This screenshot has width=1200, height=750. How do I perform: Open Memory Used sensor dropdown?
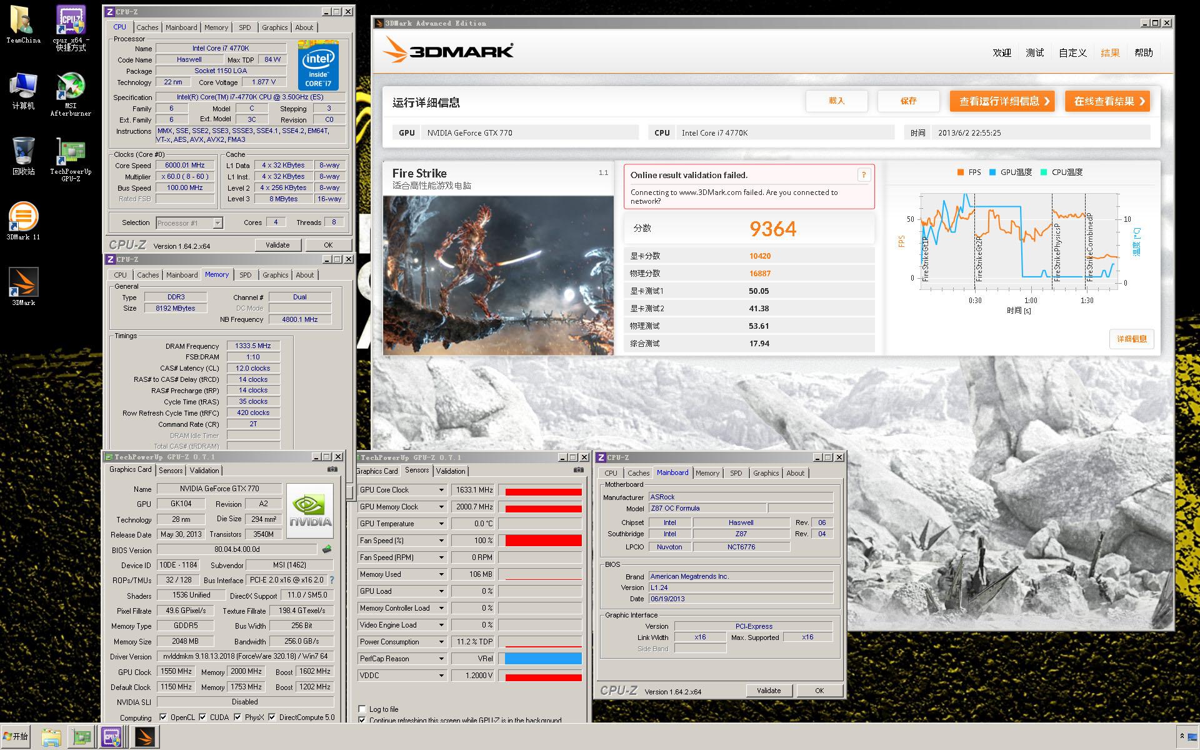(441, 574)
